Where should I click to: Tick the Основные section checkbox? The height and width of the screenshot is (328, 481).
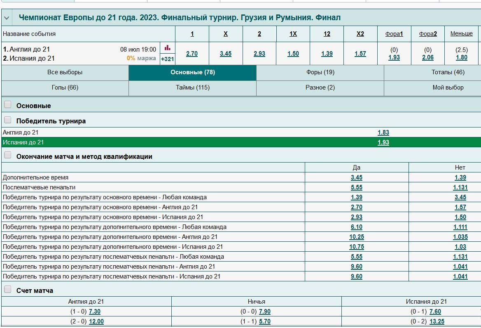coord(7,105)
